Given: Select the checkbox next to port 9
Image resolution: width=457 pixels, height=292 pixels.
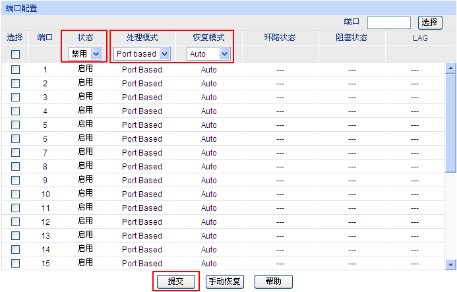Looking at the screenshot, I should pos(15,181).
